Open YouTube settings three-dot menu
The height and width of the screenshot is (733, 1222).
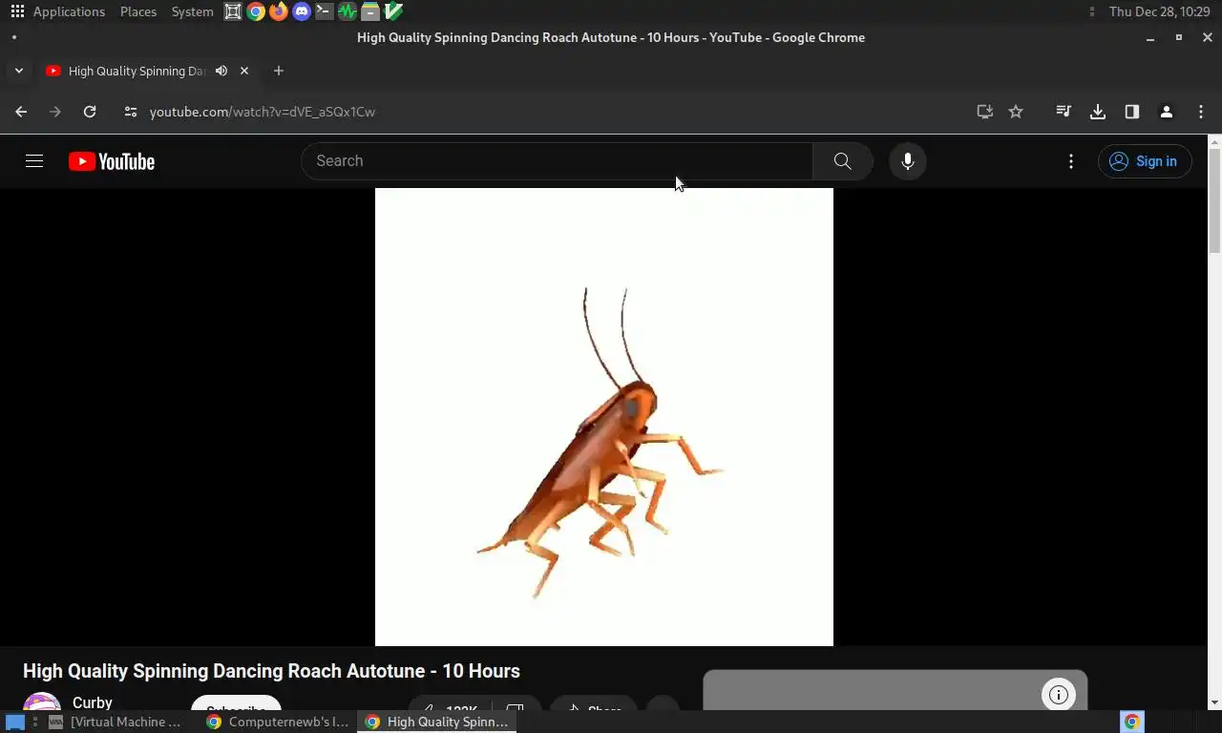click(x=1071, y=161)
